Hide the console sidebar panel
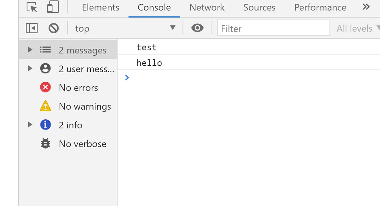Viewport: 380px width, 206px height. (x=32, y=28)
